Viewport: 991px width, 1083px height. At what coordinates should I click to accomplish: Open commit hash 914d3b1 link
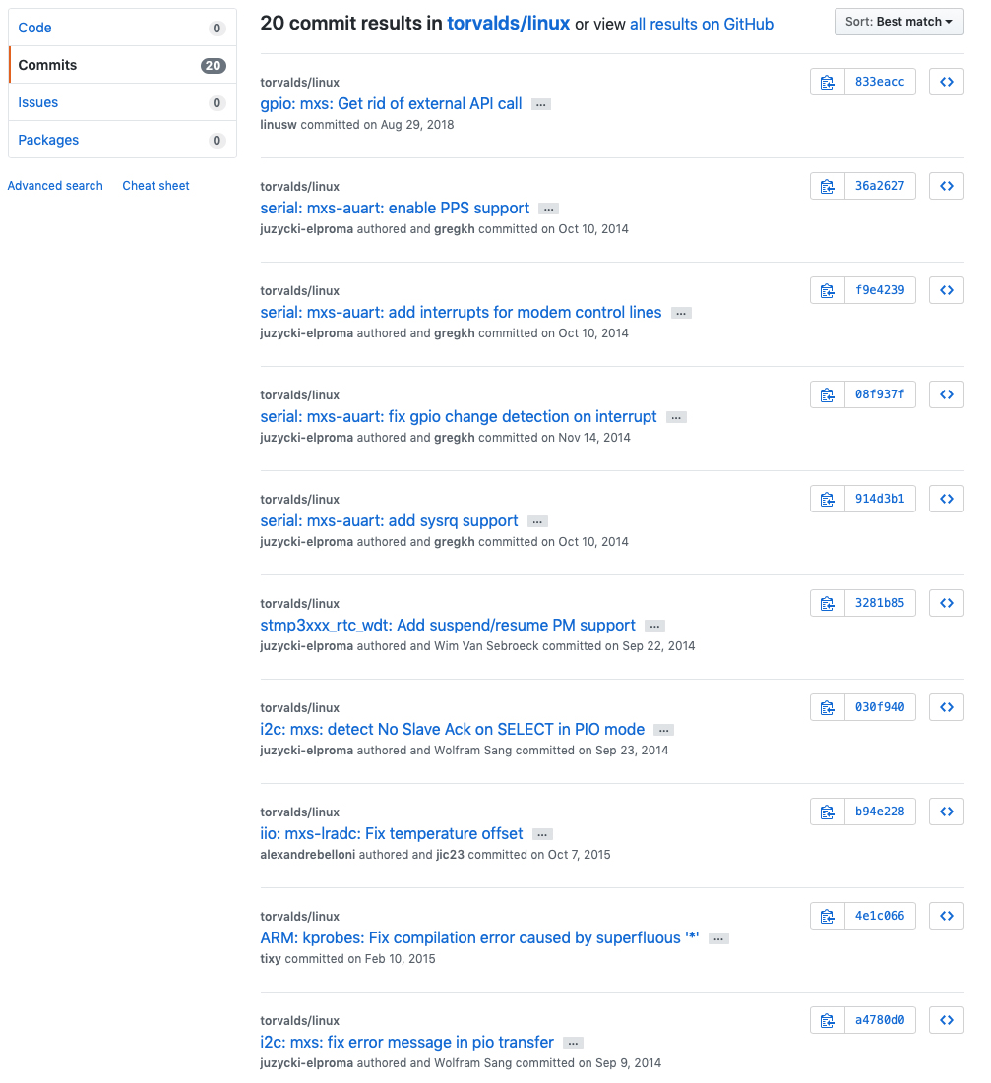click(880, 499)
